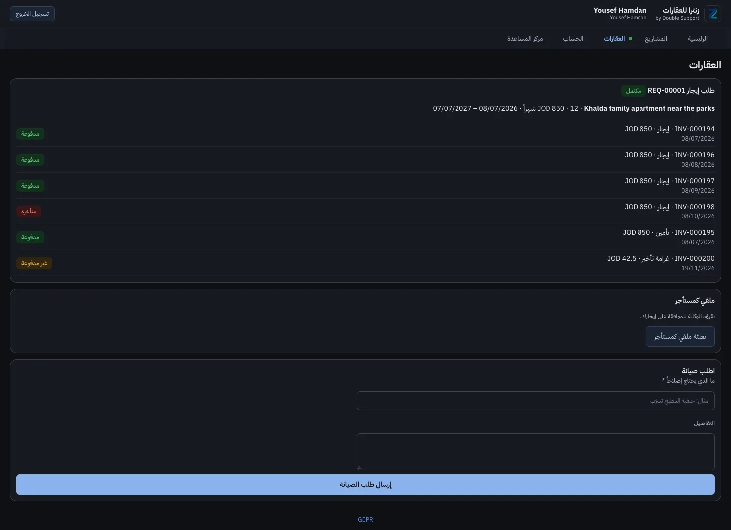Click the غير مدفوعة unpaid badge for INV-000200
731x530 pixels.
(x=34, y=263)
